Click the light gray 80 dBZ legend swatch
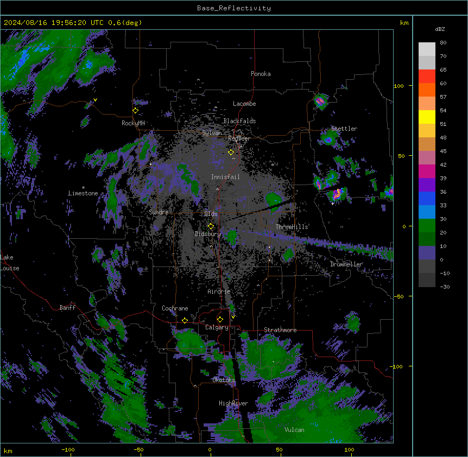 (427, 49)
